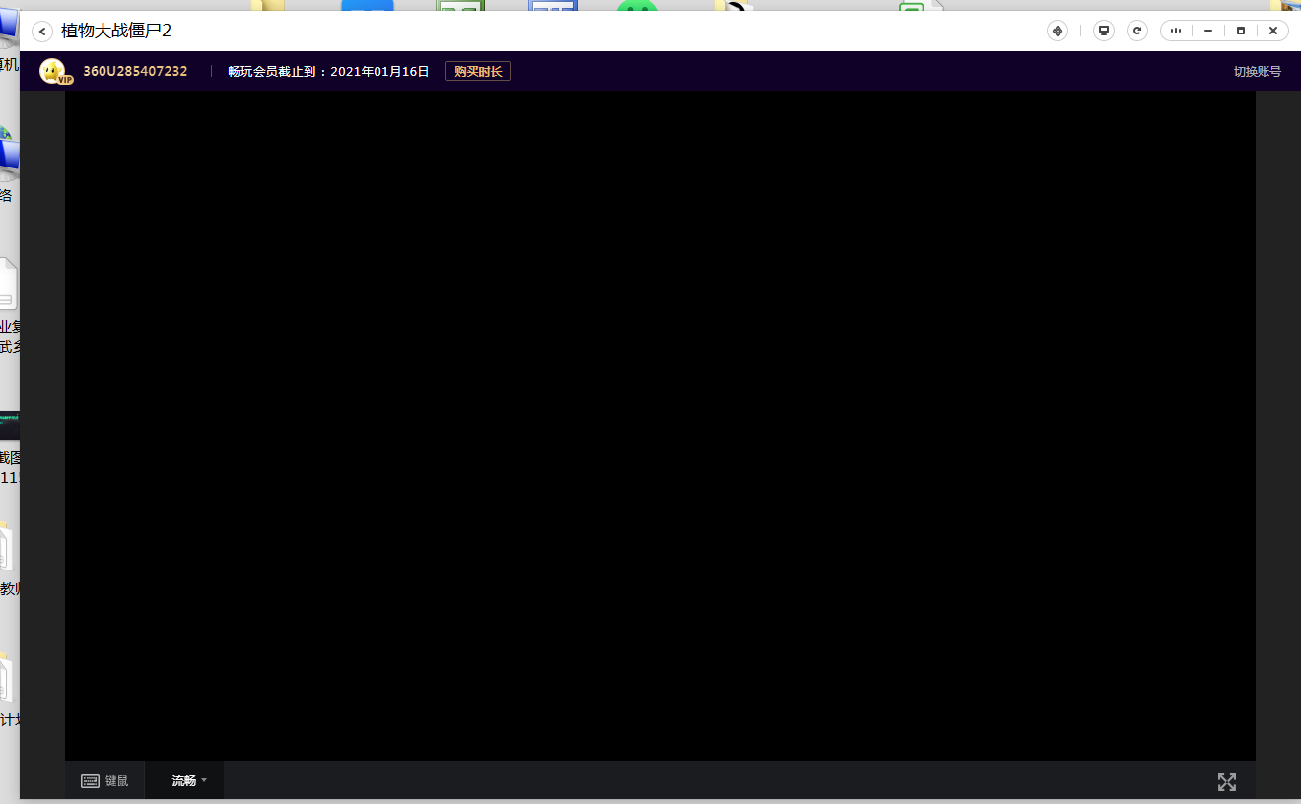Click the username 360U285407232
The width and height of the screenshot is (1301, 804).
[135, 71]
